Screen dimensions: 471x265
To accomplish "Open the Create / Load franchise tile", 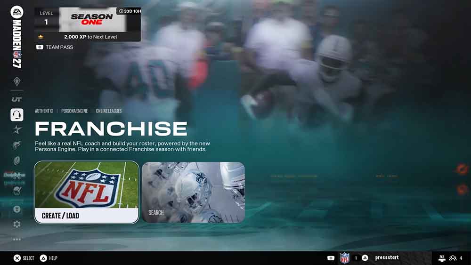I will pyautogui.click(x=87, y=193).
